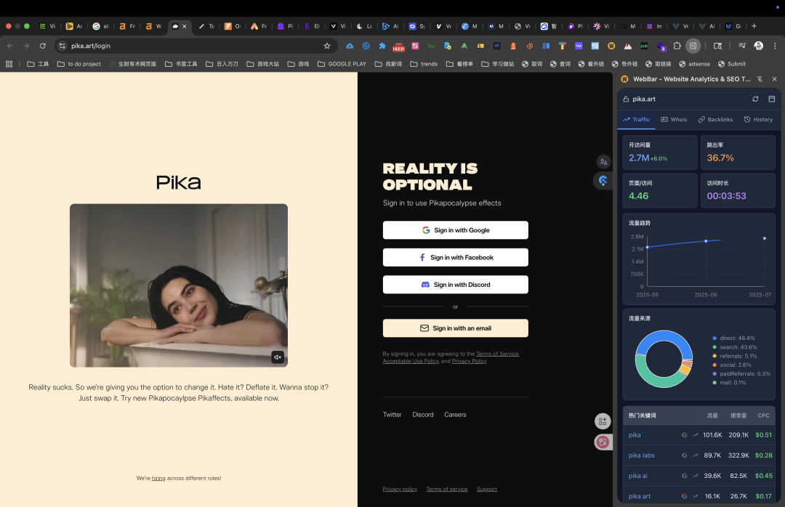Click the layout icon next to WebBar refresh
Viewport: 785px width, 507px height.
pyautogui.click(x=771, y=99)
